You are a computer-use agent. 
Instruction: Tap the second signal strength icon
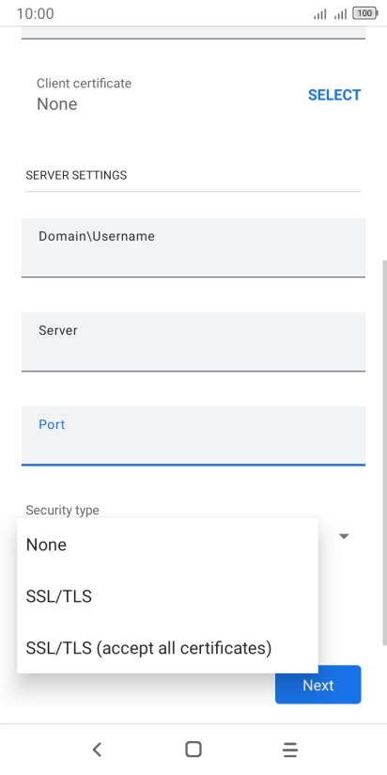coord(340,14)
